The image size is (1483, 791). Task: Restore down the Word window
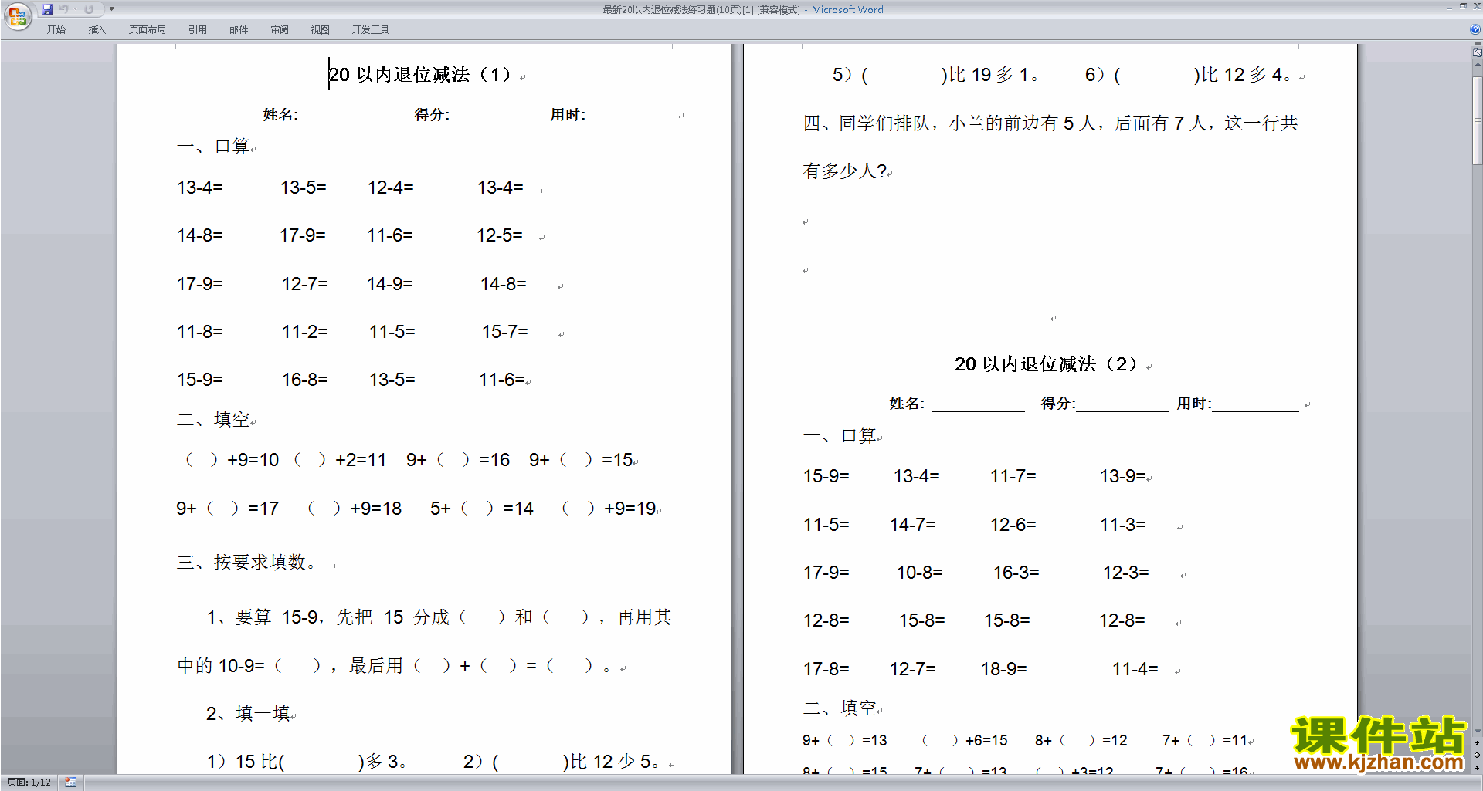tap(1463, 7)
